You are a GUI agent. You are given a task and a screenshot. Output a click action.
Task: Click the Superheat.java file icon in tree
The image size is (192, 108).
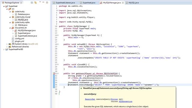click(x=16, y=33)
